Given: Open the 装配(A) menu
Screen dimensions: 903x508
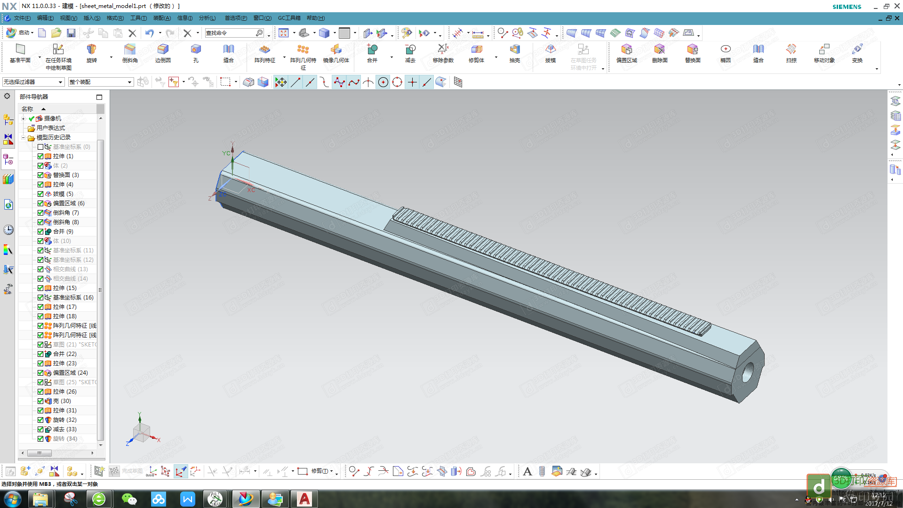Looking at the screenshot, I should tap(162, 18).
